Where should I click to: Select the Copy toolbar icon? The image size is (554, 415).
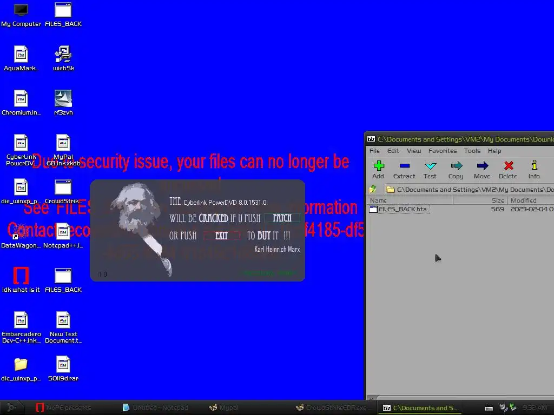(456, 170)
